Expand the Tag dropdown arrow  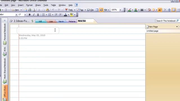coord(85,10)
